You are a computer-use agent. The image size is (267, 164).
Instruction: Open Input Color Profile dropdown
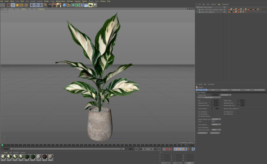[x=216, y=130]
